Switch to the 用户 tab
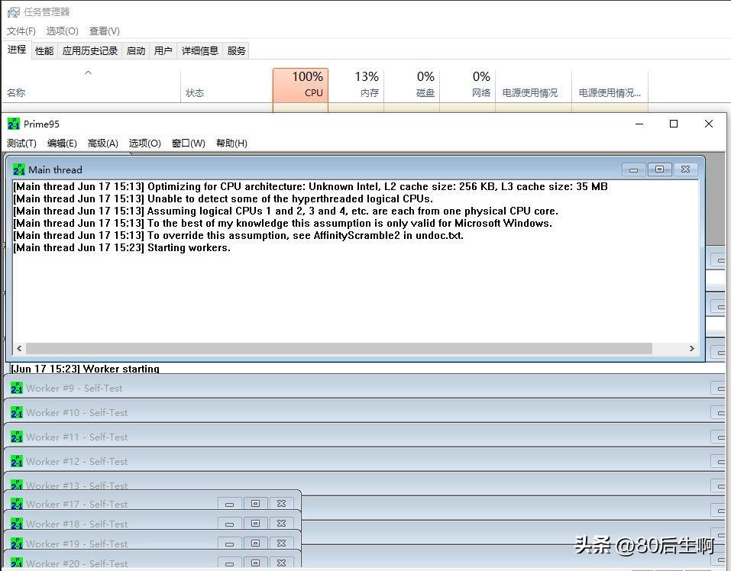Image resolution: width=731 pixels, height=571 pixels. click(x=163, y=51)
